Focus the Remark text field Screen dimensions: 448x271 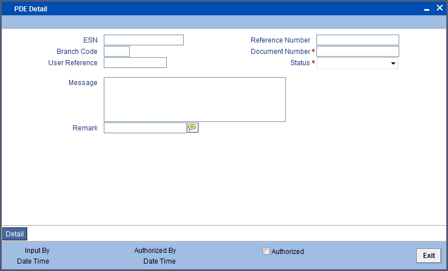tap(145, 128)
